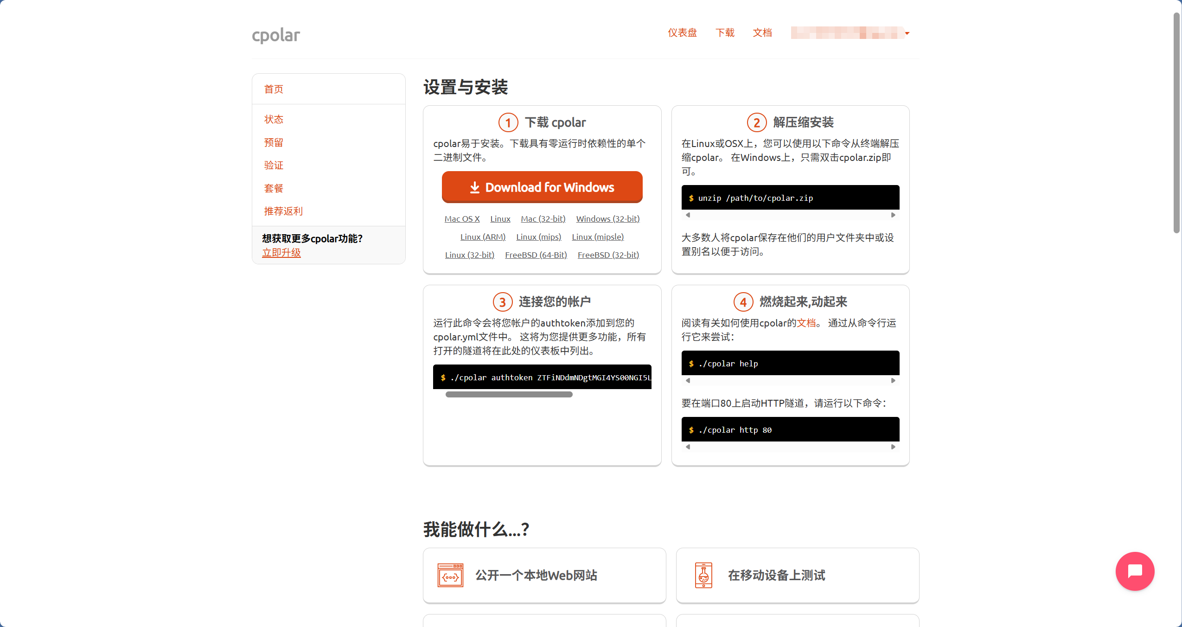Follow the Mac OS X download link

462,219
